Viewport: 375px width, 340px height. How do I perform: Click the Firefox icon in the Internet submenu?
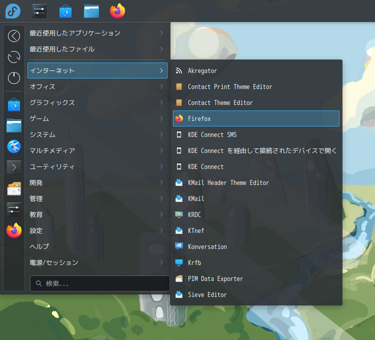(179, 118)
